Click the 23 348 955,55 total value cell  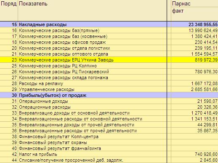(194, 24)
